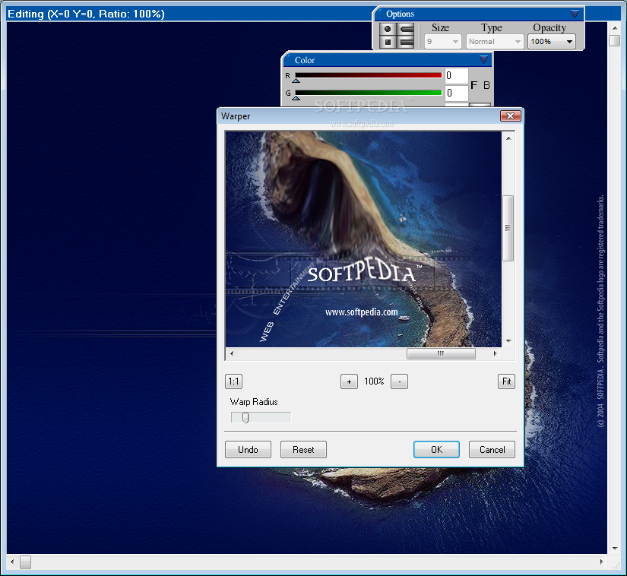The image size is (627, 576).
Task: Click Reset in the Warper dialog
Action: (x=303, y=450)
